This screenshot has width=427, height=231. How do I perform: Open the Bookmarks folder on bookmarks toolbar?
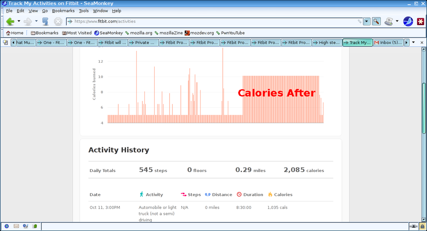pos(44,33)
